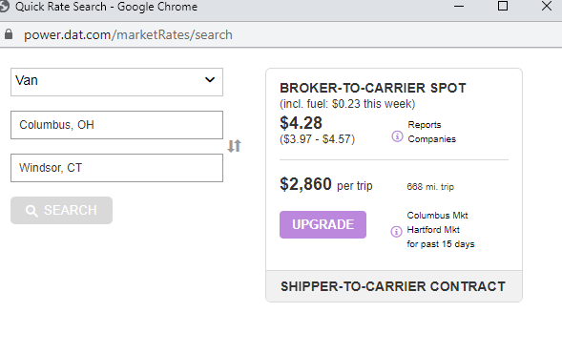Viewport: 562px width, 354px height.
Task: Minimize the Quick Rate Search window
Action: tap(459, 6)
